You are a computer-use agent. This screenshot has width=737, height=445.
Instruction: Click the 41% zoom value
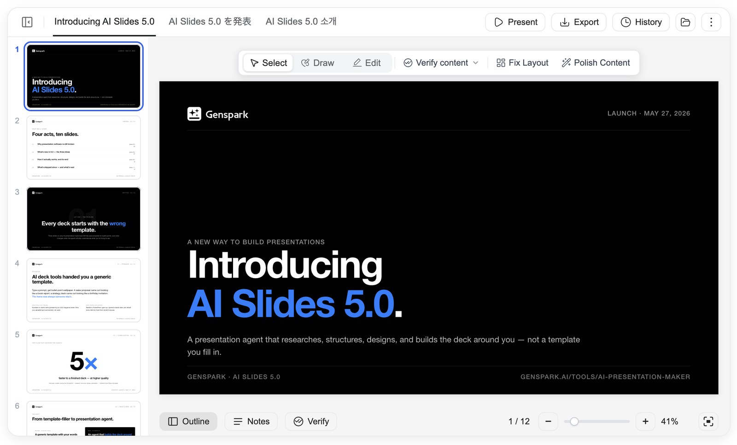[669, 422]
